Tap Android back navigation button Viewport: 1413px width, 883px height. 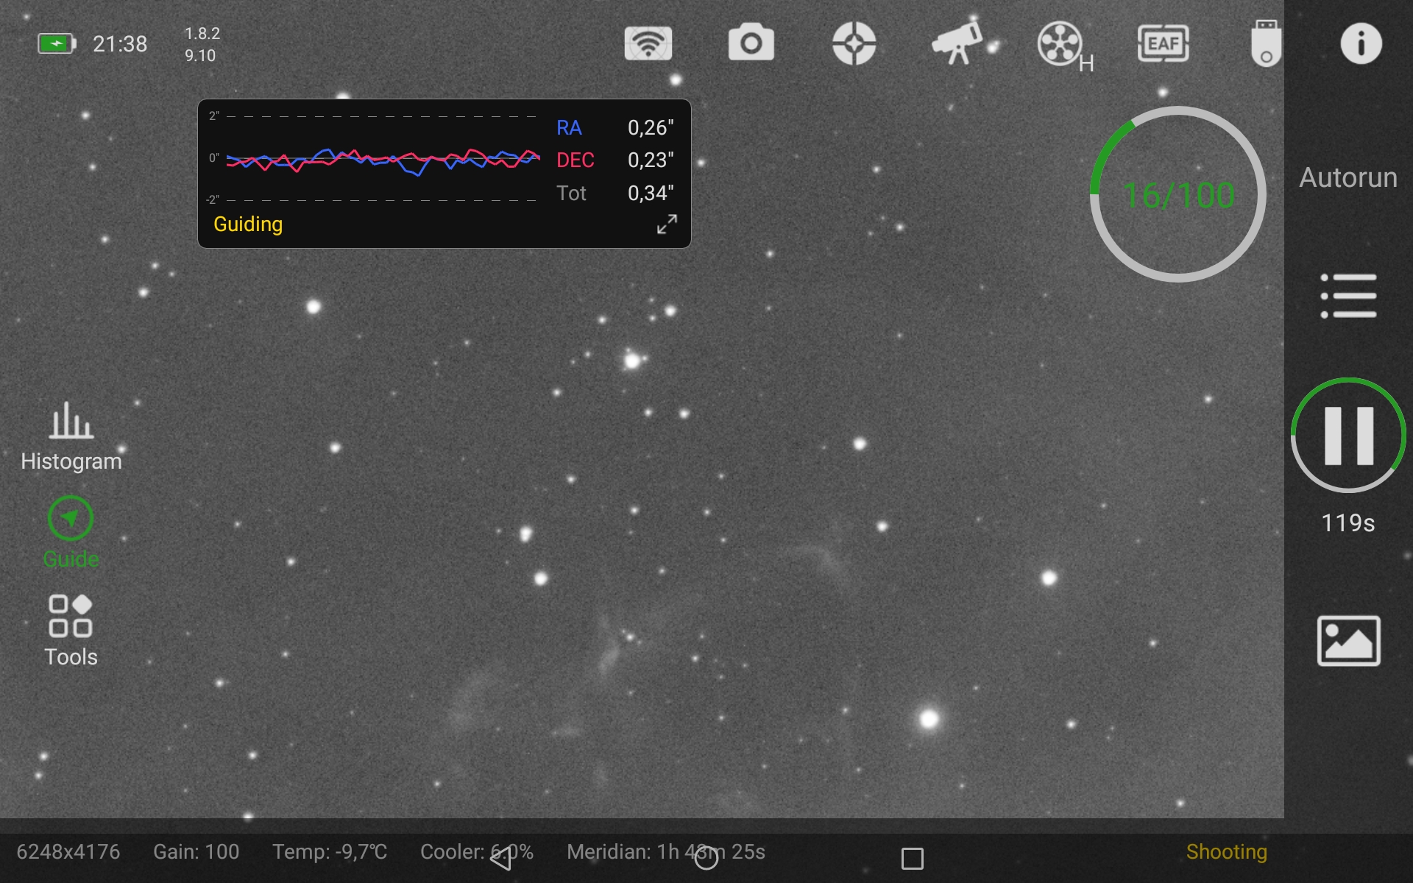tap(501, 858)
